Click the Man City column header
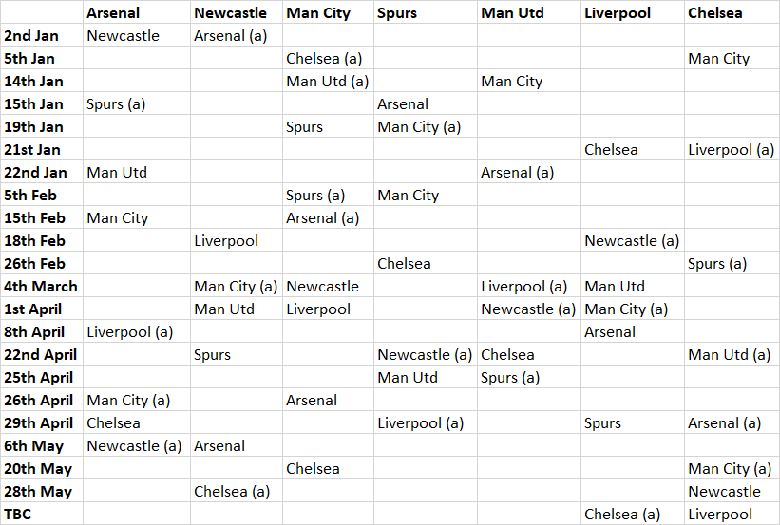This screenshot has width=780, height=525. pos(329,12)
